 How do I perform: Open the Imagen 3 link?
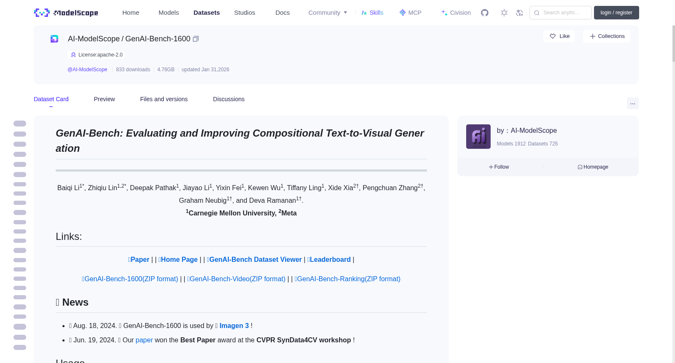tap(234, 326)
